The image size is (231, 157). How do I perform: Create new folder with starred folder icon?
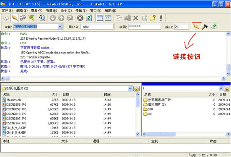(x=153, y=18)
